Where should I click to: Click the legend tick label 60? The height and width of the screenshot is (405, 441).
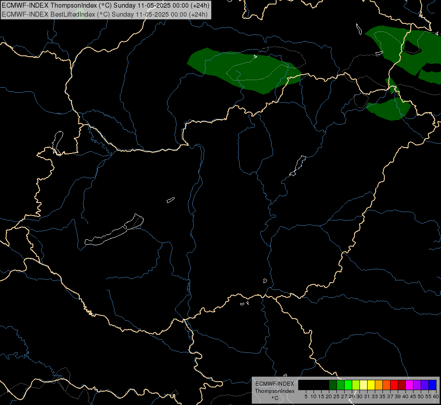pyautogui.click(x=436, y=396)
